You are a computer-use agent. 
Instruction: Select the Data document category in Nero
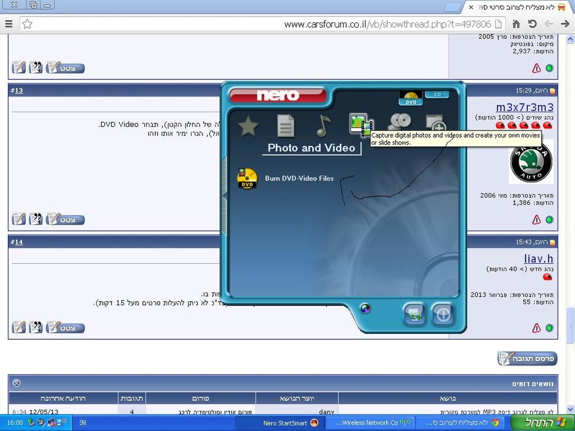click(286, 126)
